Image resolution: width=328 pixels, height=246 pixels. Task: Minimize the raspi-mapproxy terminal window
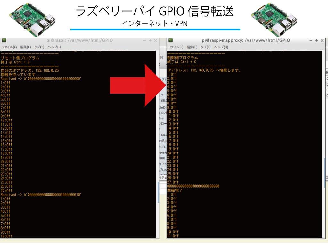(x=311, y=40)
